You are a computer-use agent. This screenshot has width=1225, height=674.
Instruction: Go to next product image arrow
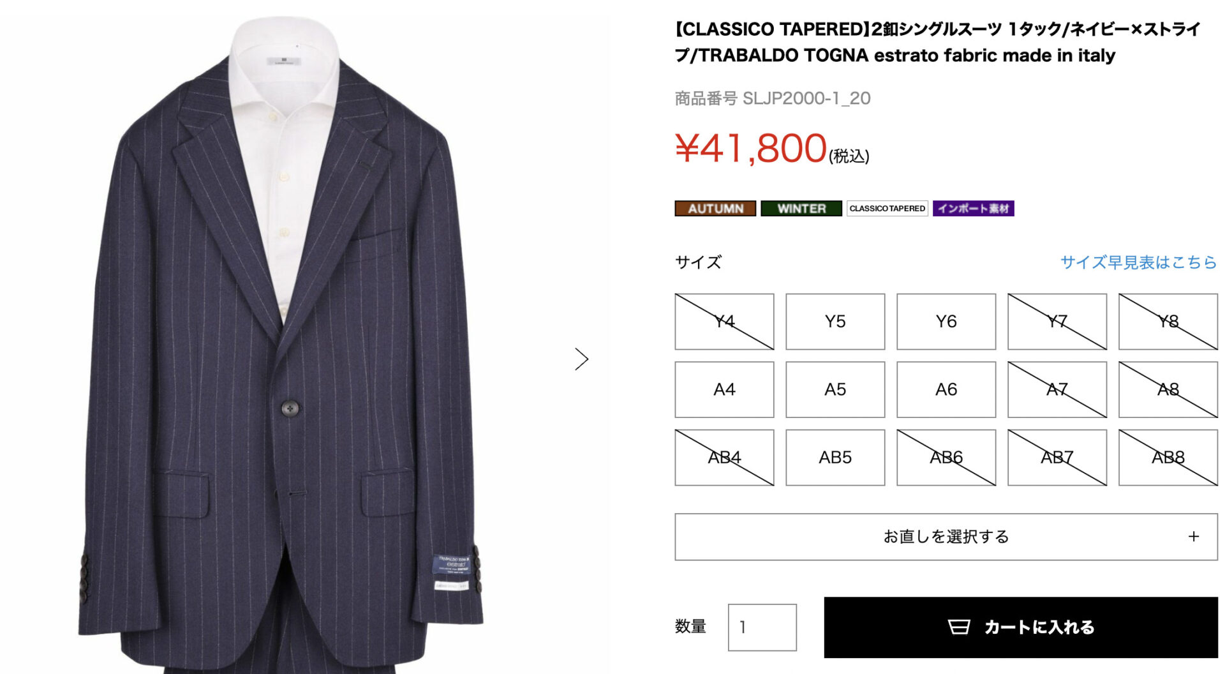pos(581,359)
